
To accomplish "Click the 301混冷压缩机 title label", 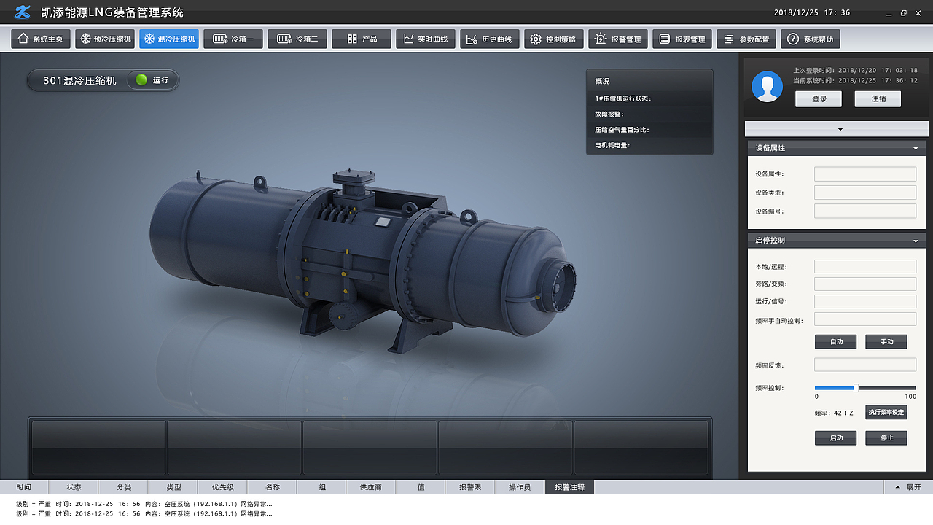I will pyautogui.click(x=79, y=80).
